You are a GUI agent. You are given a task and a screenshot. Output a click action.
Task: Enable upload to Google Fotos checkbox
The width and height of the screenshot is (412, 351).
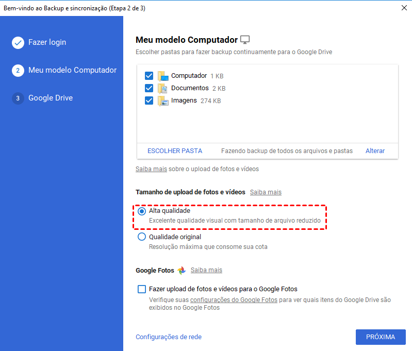tap(142, 289)
